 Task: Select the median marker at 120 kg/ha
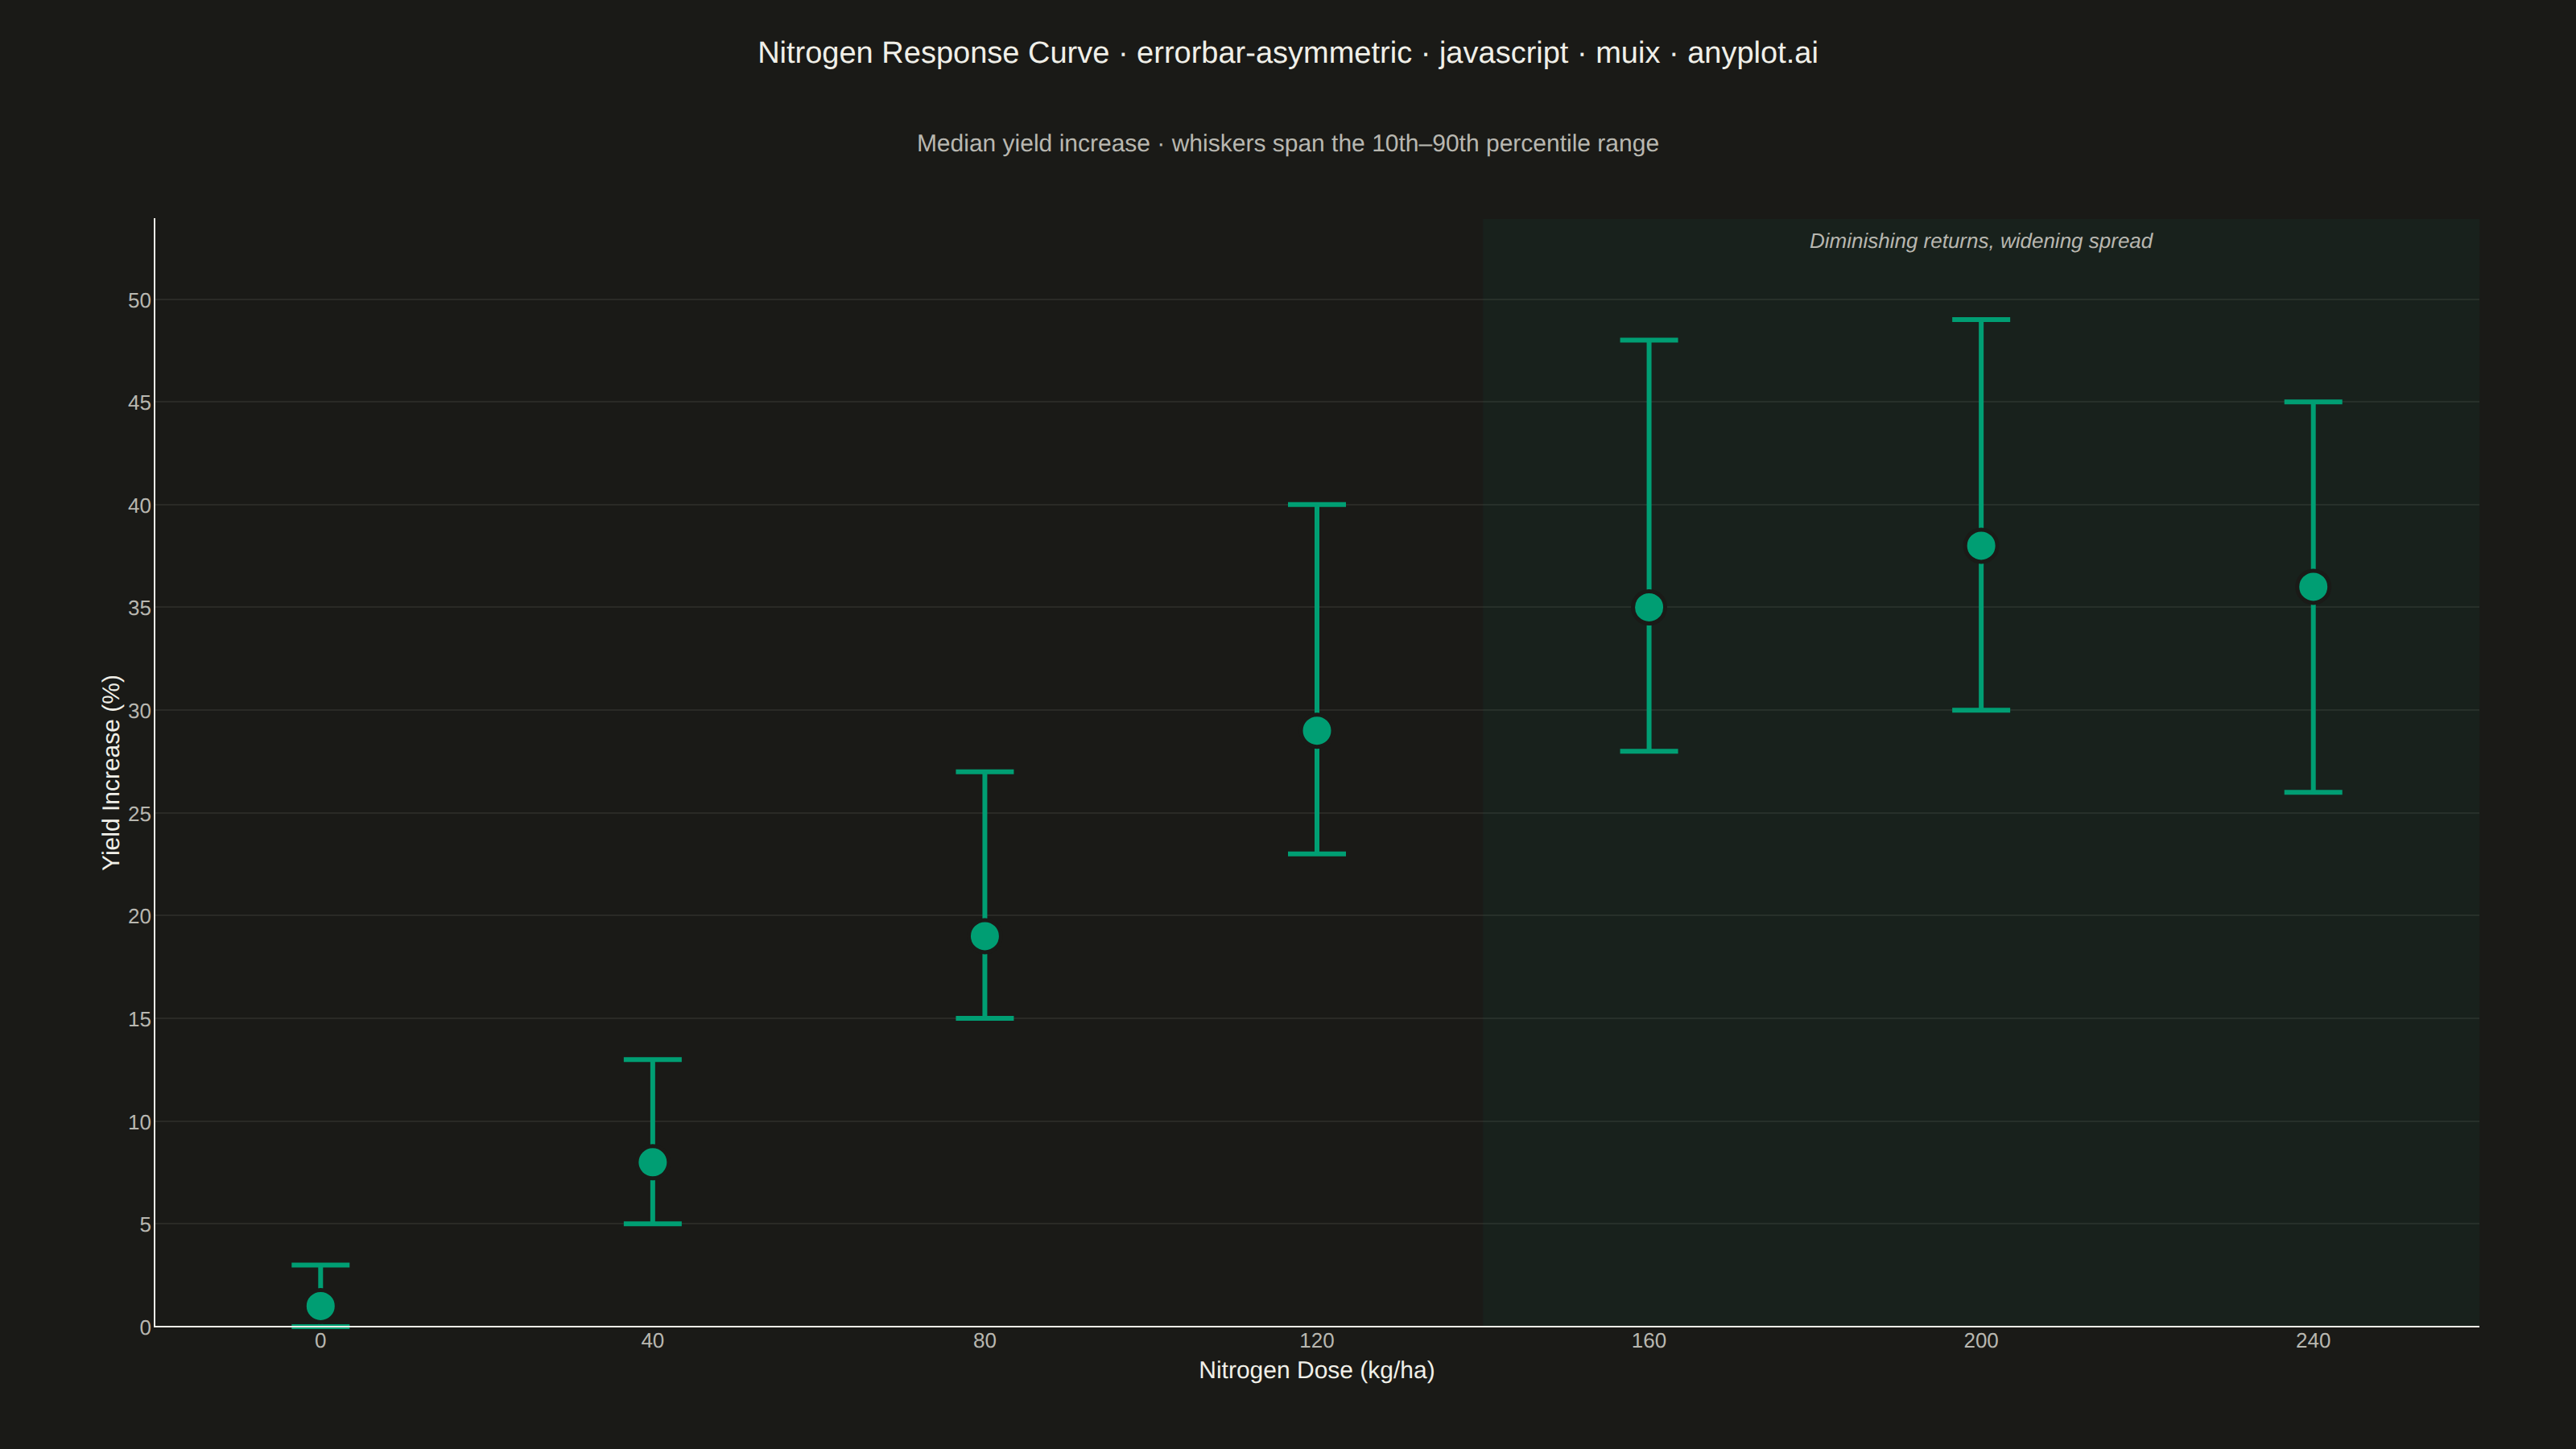1317,731
